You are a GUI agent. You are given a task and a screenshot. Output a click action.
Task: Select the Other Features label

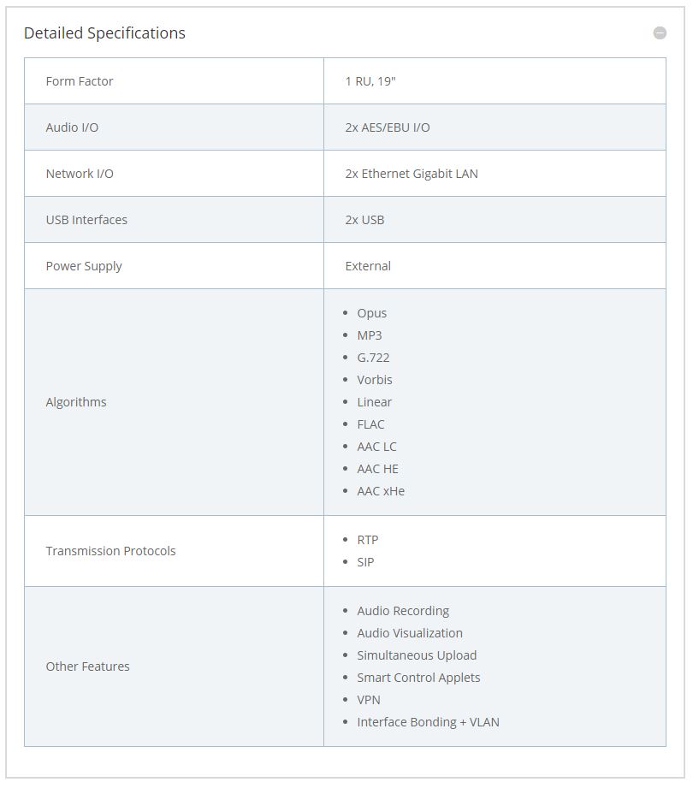point(87,667)
